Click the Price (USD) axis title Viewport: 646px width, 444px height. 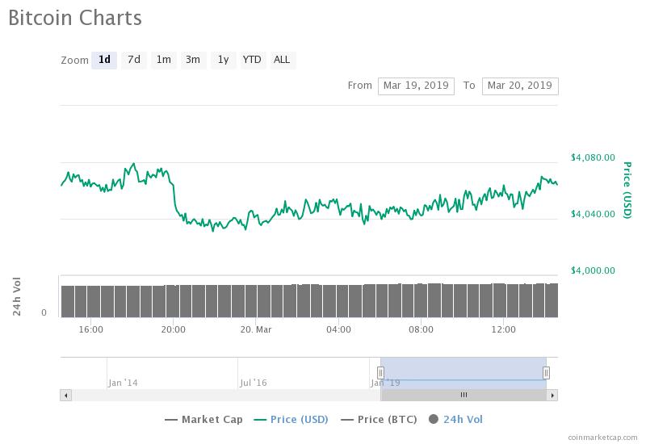[627, 190]
